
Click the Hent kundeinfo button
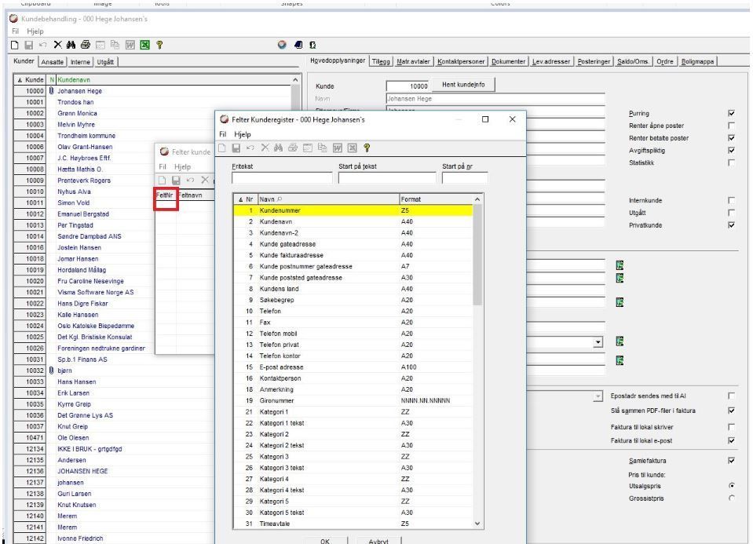463,85
